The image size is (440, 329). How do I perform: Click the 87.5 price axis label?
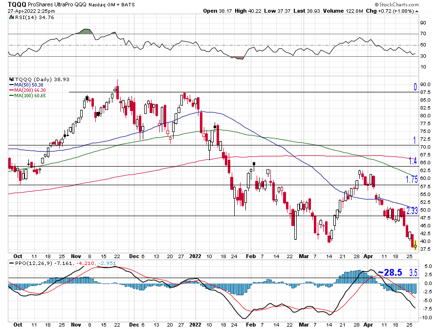pyautogui.click(x=425, y=92)
